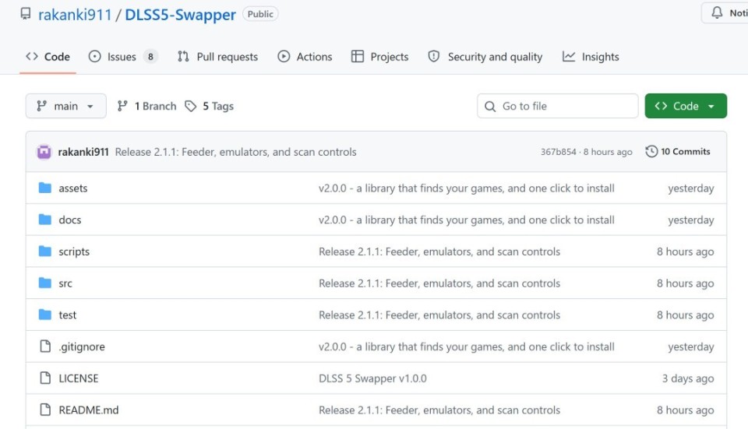Open the src folder
This screenshot has width=748, height=429.
pos(65,283)
